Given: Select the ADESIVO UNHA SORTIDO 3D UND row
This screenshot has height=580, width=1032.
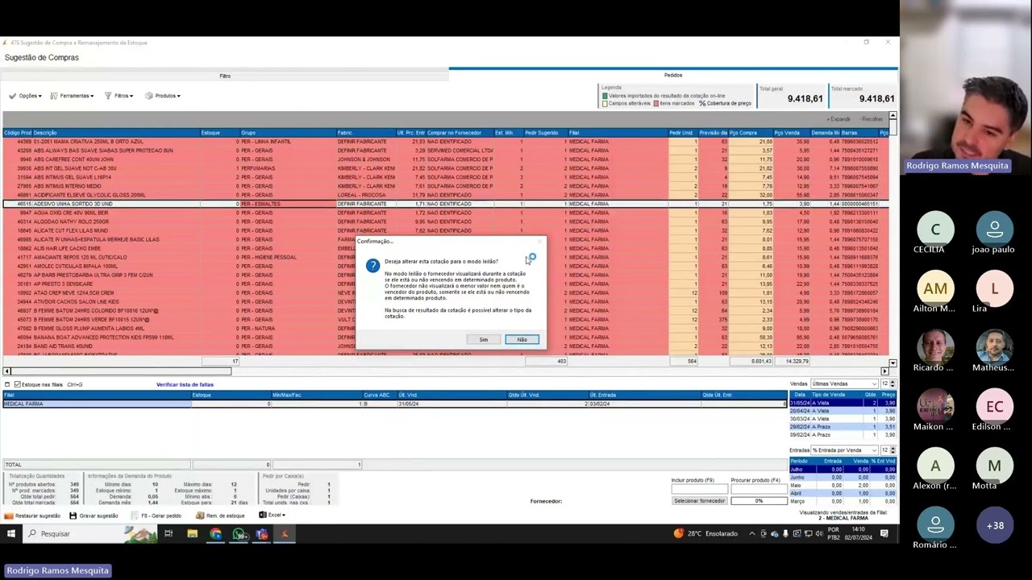Looking at the screenshot, I should pos(445,204).
